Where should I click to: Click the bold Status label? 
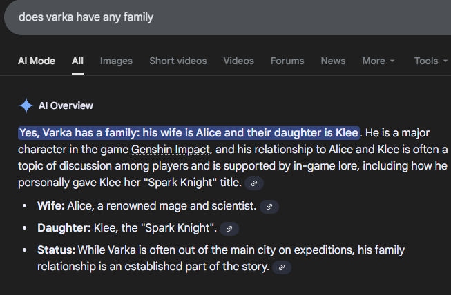click(55, 250)
